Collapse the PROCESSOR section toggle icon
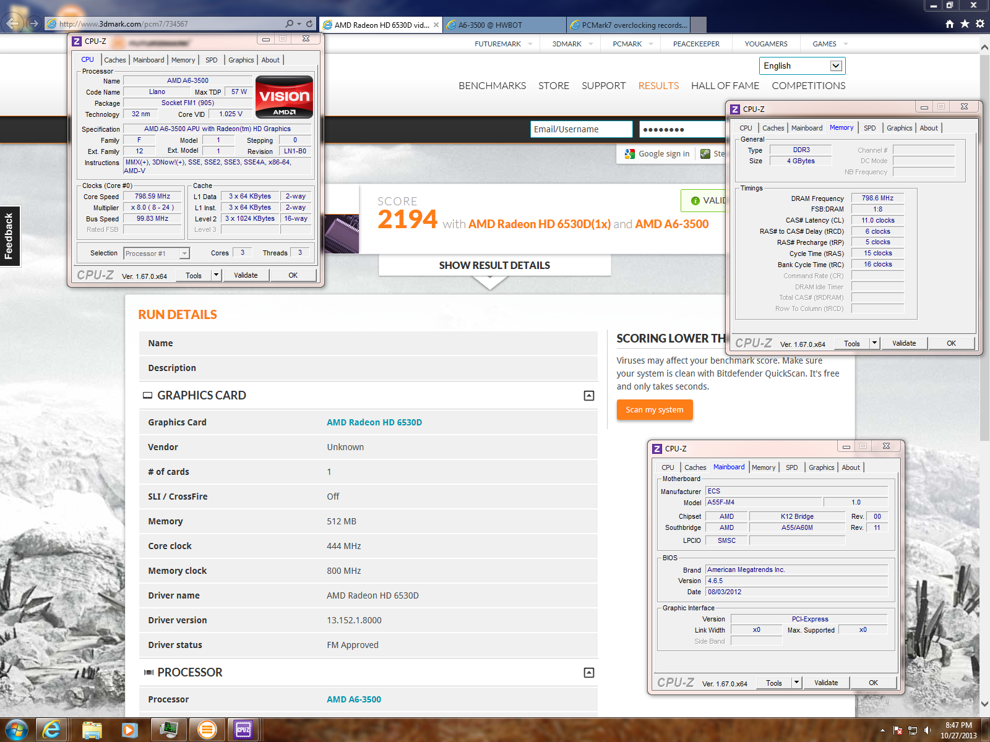This screenshot has width=990, height=742. [x=589, y=673]
